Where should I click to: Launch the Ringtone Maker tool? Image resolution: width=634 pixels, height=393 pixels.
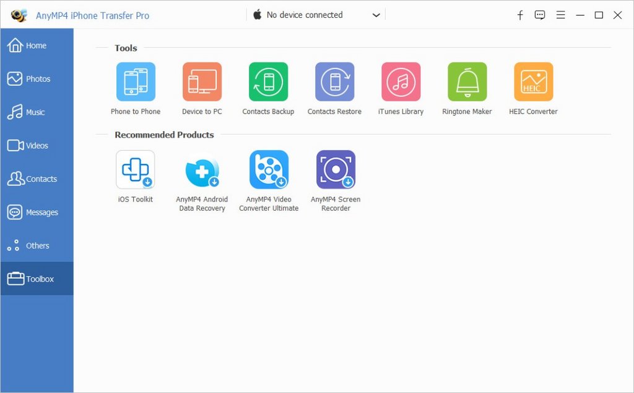pos(467,82)
